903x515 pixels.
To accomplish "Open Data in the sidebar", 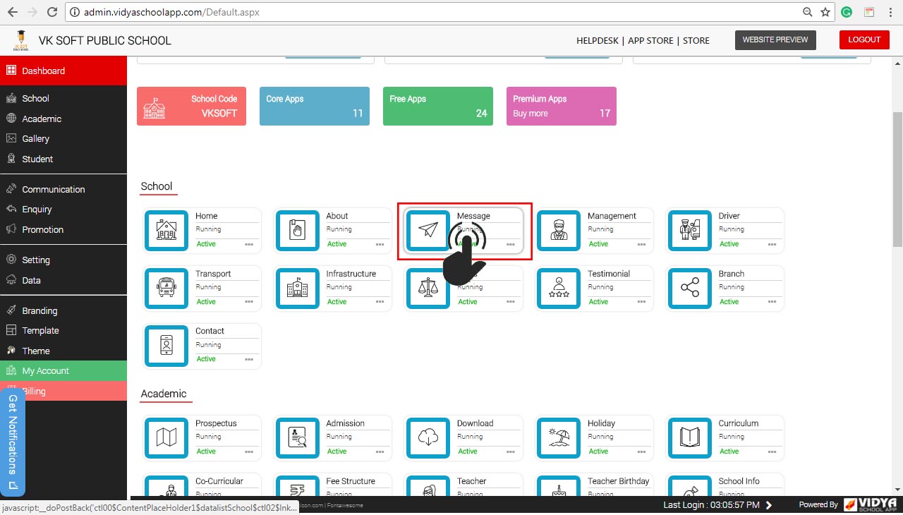I will point(63,280).
